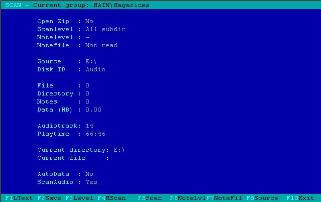This screenshot has height=202, width=321.
Task: Click F10 Exit in the function bar
Action: pyautogui.click(x=300, y=198)
